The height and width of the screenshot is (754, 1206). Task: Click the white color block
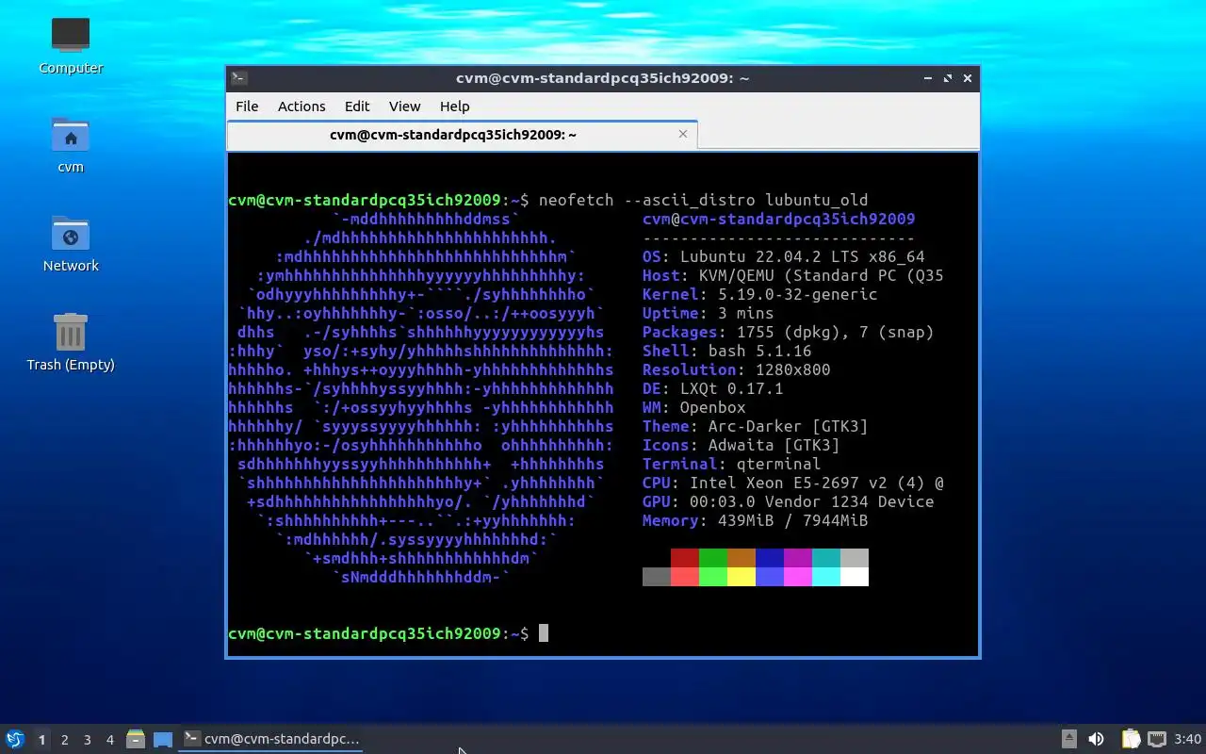click(x=855, y=577)
